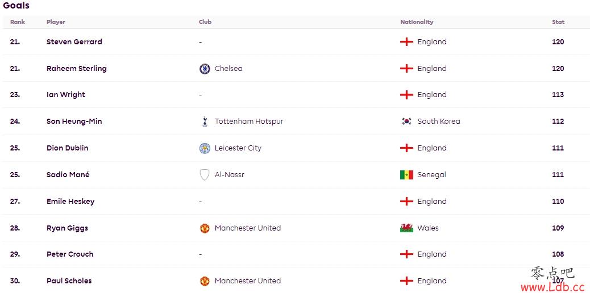Click the Stat column header
Viewport: 590px width, 293px height.
click(558, 22)
